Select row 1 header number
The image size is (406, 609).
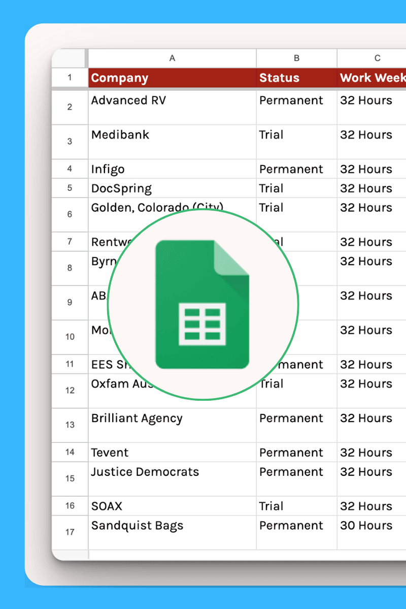coord(70,77)
